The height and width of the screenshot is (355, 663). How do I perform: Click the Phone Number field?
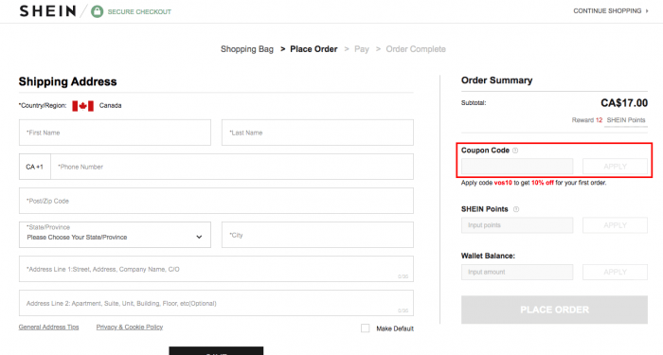pyautogui.click(x=232, y=167)
